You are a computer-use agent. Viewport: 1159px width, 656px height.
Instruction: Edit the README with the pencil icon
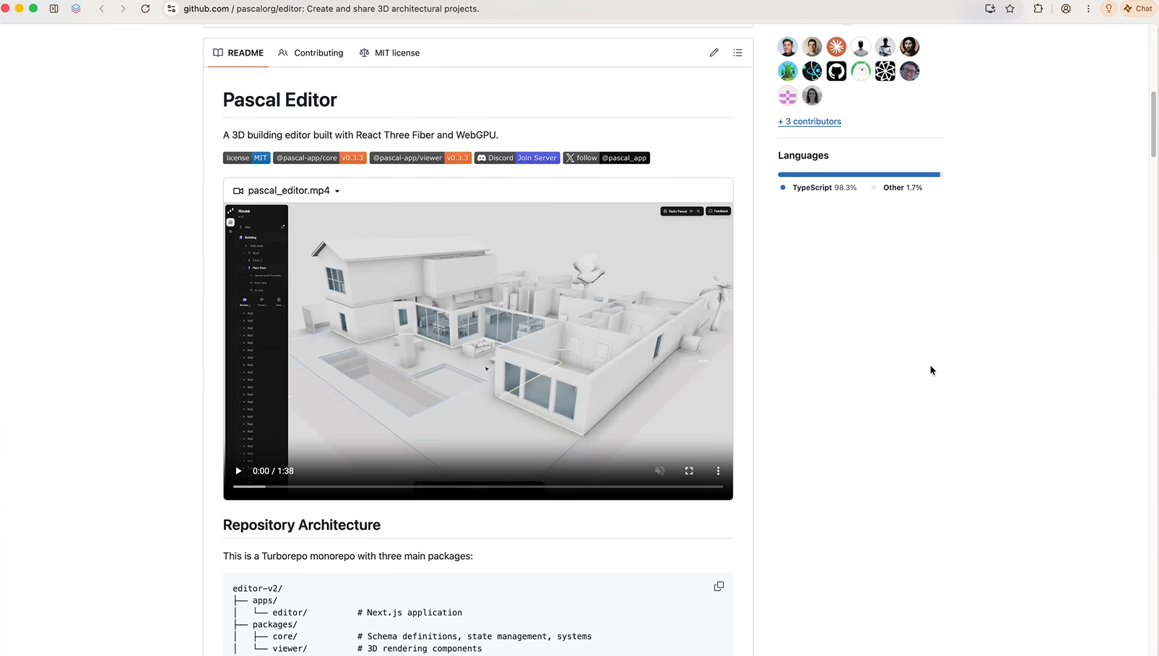713,53
